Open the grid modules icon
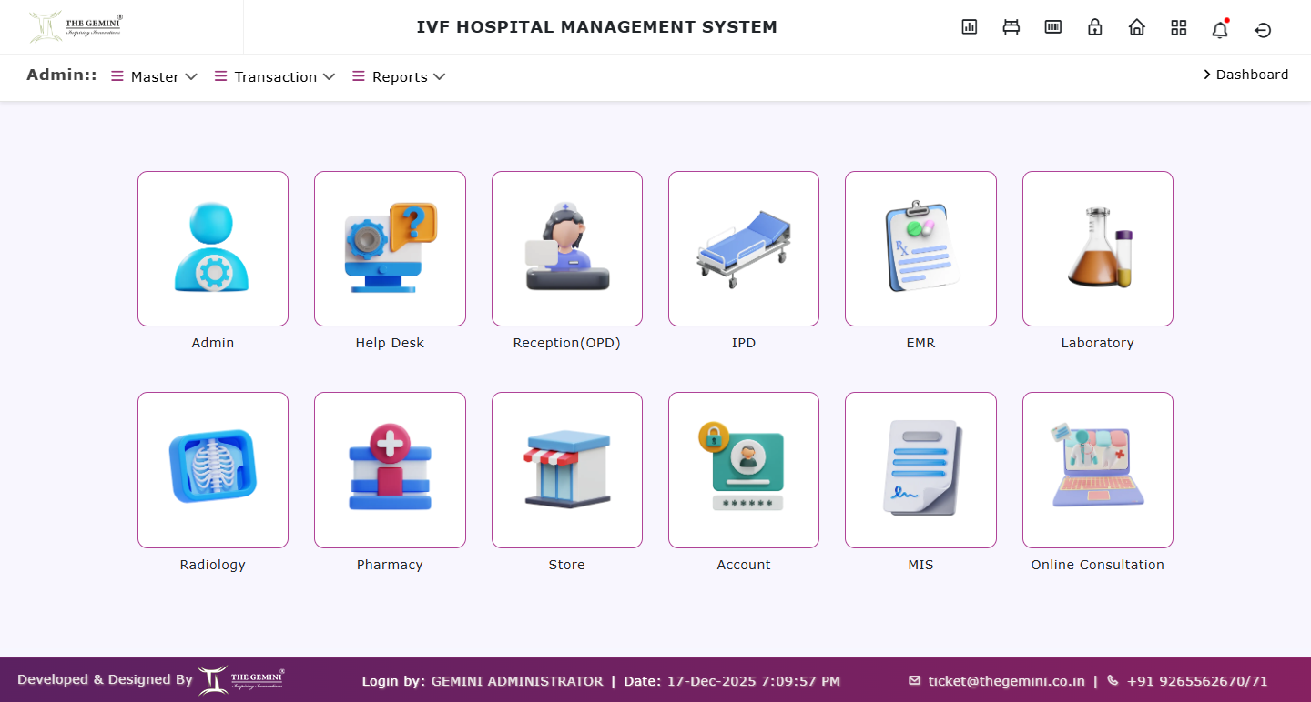Screen dimensions: 1311x702 click(x=1178, y=27)
